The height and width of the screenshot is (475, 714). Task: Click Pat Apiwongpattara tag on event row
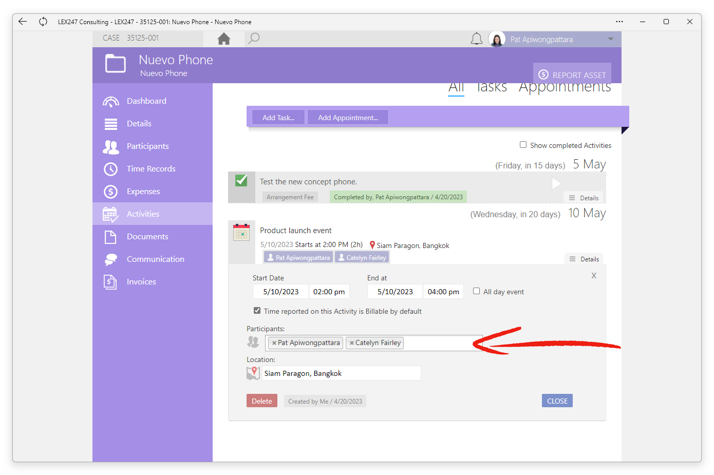pyautogui.click(x=298, y=257)
